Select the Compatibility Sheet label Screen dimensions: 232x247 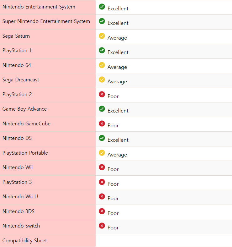pyautogui.click(x=25, y=241)
